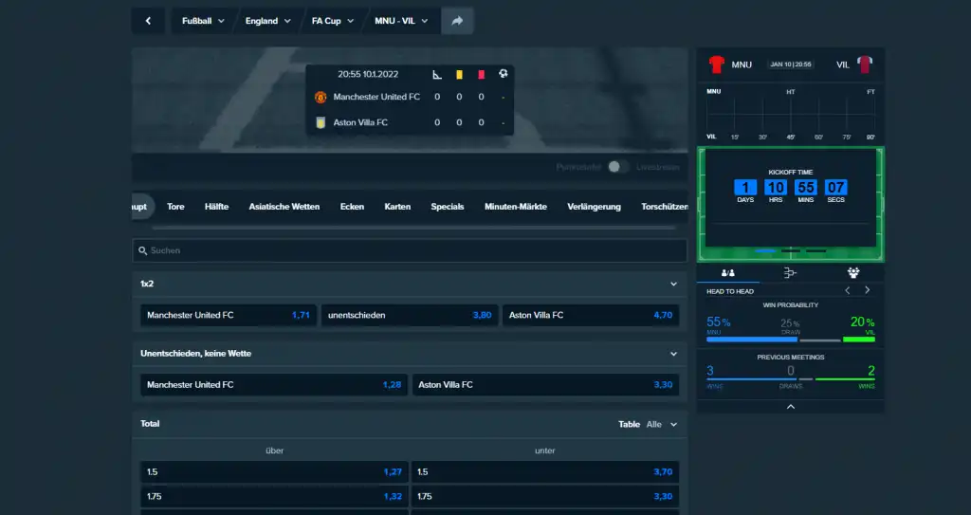Click the Suchen search field
This screenshot has width=971, height=515.
[x=410, y=251]
